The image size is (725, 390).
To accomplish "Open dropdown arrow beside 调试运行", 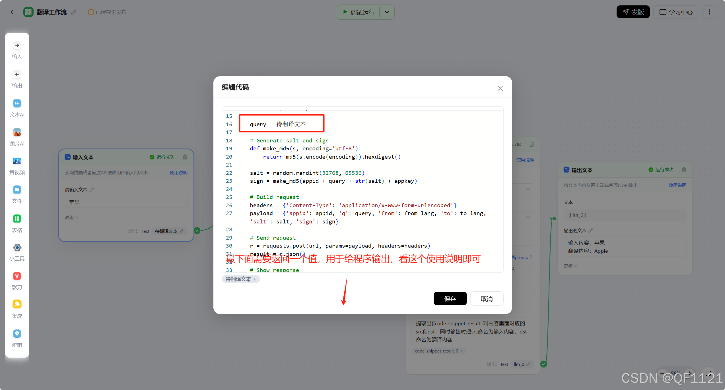I will (x=387, y=12).
